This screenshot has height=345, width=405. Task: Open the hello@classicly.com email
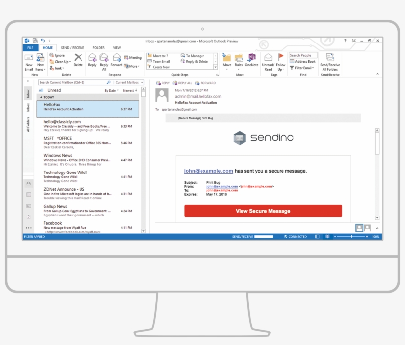tap(88, 126)
